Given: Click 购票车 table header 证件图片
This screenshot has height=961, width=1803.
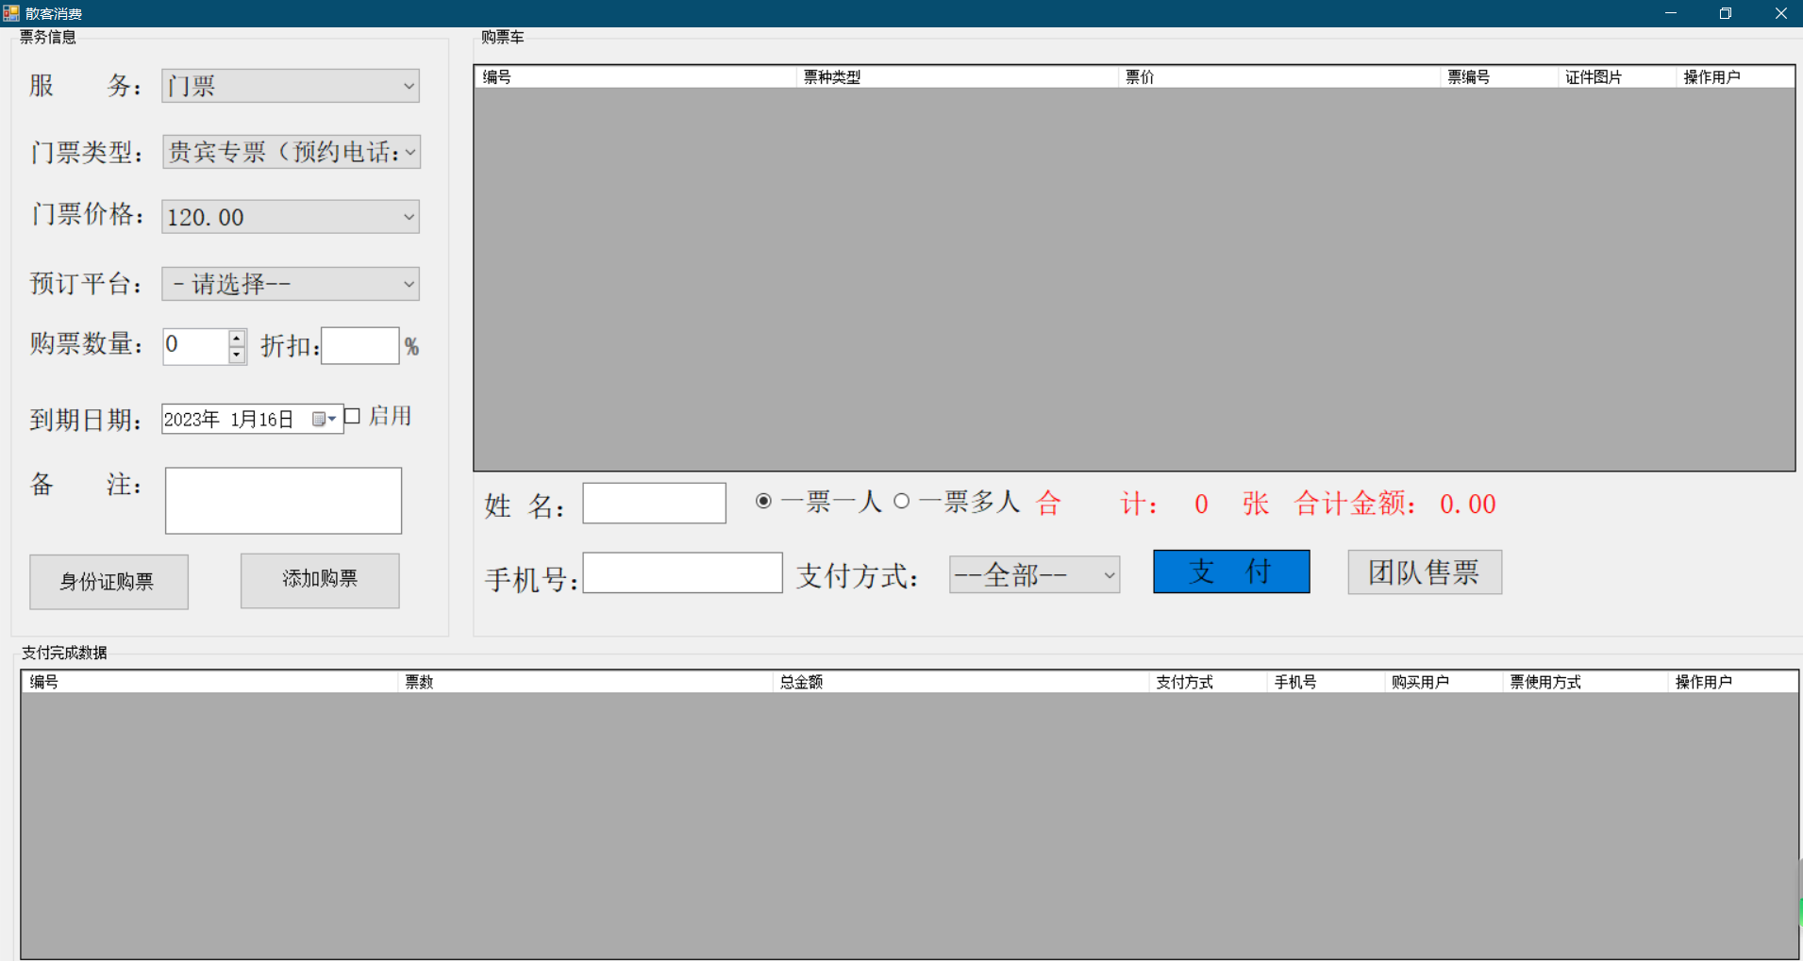Looking at the screenshot, I should [1618, 77].
